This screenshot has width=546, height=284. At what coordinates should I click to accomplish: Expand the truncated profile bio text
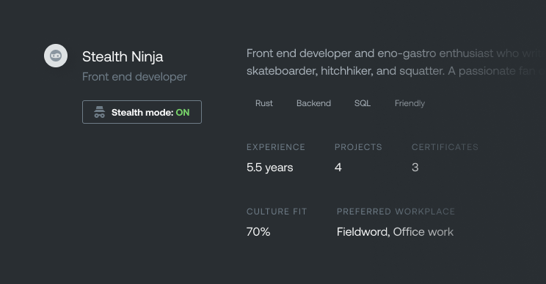396,62
